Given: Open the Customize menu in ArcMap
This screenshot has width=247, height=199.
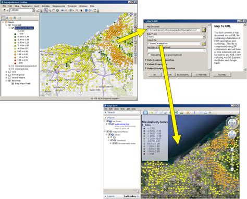Looking at the screenshot, I should click(72, 6).
